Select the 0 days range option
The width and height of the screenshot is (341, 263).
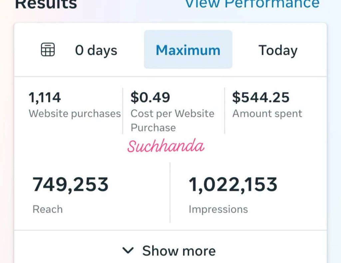point(96,50)
